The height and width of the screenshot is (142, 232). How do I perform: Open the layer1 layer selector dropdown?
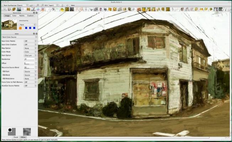[53, 5]
